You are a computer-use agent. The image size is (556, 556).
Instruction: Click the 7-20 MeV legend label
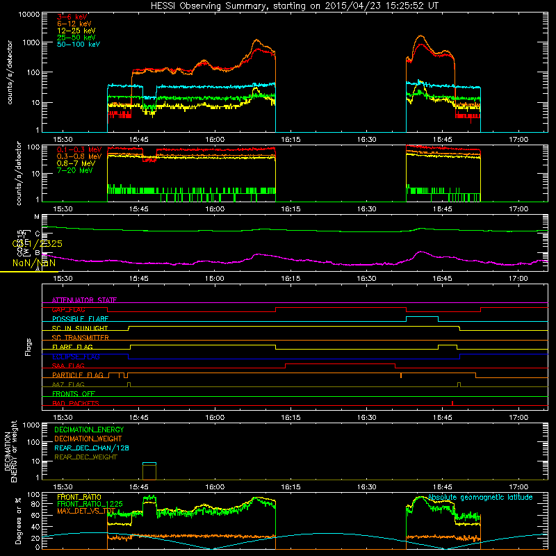pos(74,170)
